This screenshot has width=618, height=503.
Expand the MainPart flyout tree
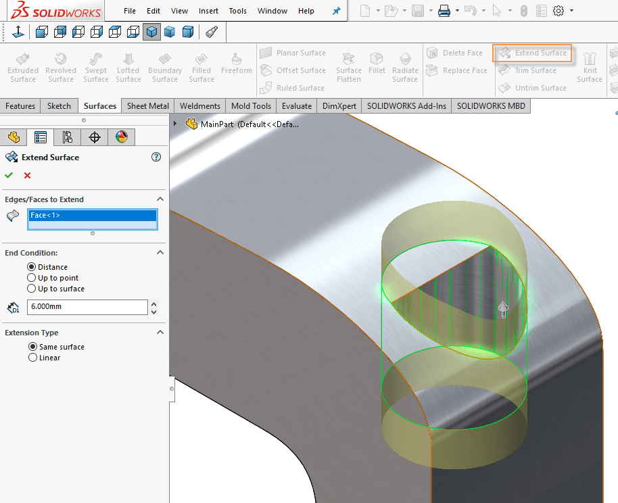coord(175,124)
